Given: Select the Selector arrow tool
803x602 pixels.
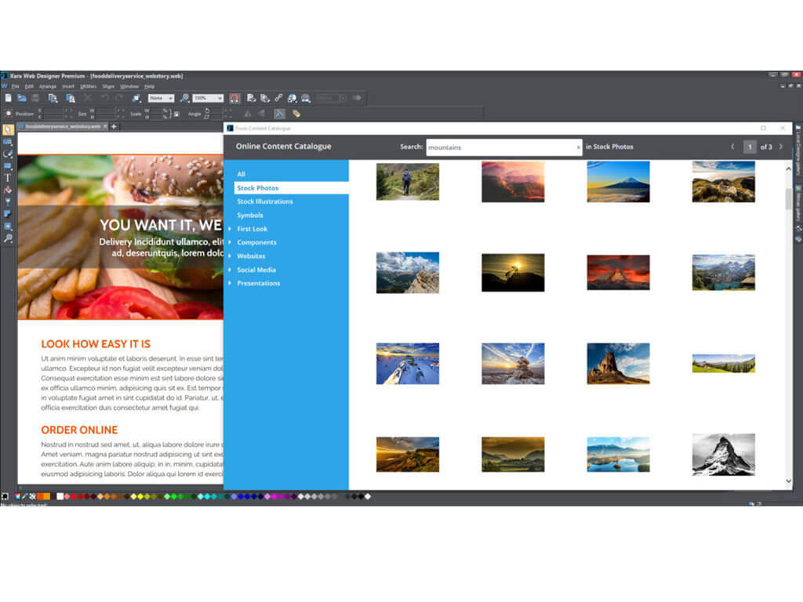Looking at the screenshot, I should coord(8,129).
